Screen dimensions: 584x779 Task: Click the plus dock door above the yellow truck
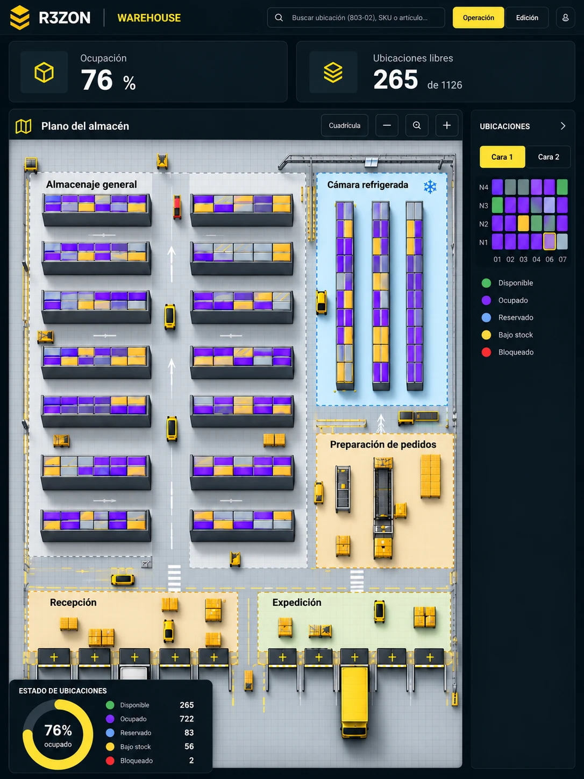[354, 657]
